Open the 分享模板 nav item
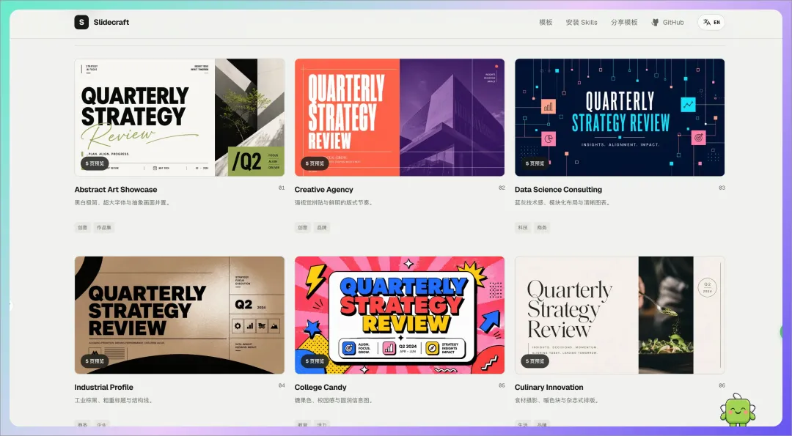Screen dimensions: 792x436 click(624, 22)
